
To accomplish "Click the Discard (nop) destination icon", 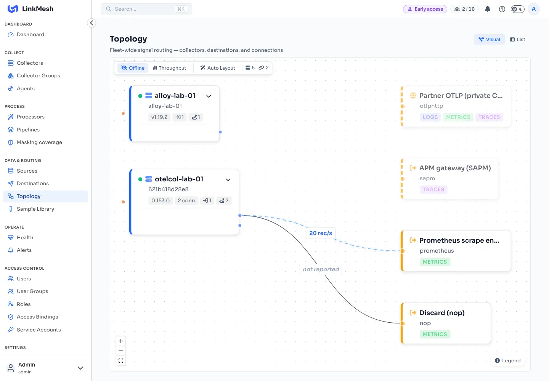I will tap(413, 313).
